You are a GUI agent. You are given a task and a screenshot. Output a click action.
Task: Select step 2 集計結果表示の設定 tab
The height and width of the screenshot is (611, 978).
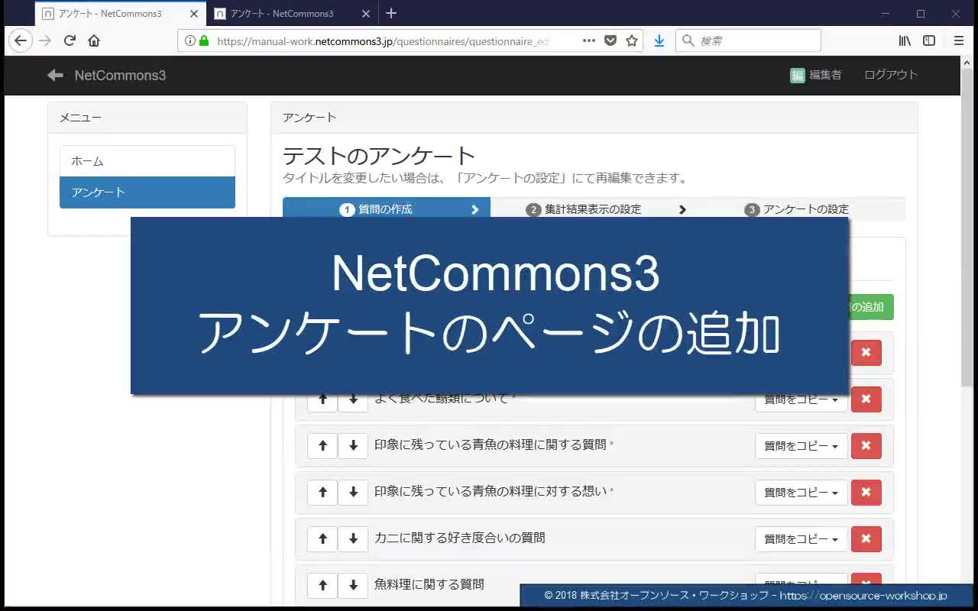593,209
